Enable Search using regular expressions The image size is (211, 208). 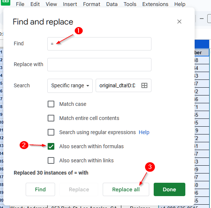coord(51,132)
